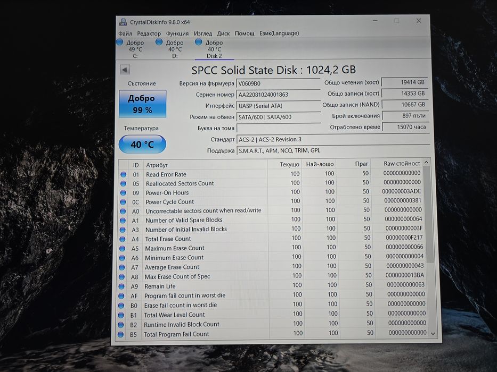Select drive D: status tab
497x372 pixels.
pos(170,49)
